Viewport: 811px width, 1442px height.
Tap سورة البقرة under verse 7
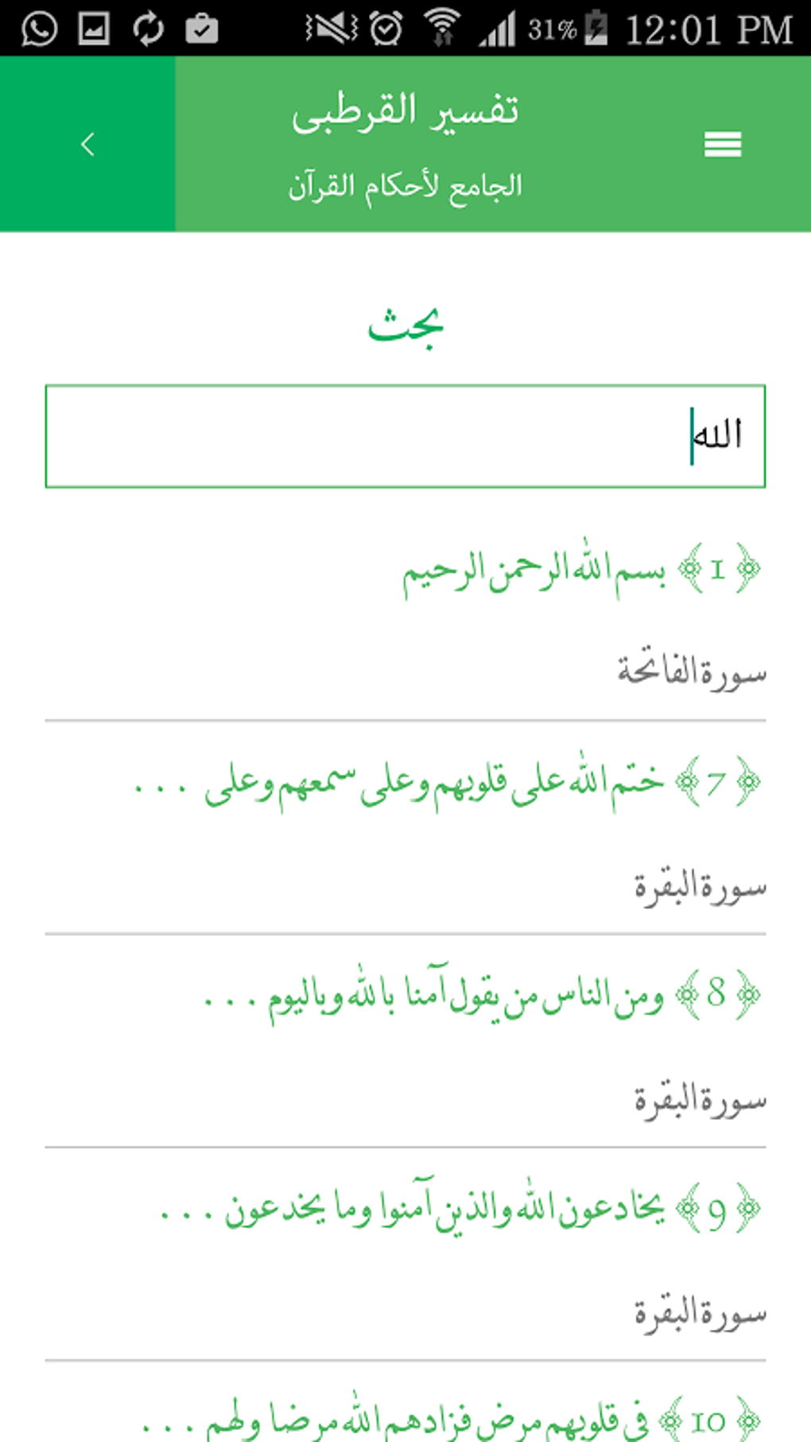click(700, 886)
